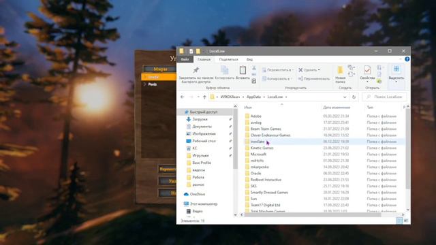Click the navigation pane vertical scrollbar
Viewport: 436px width, 245px height.
point(235,139)
